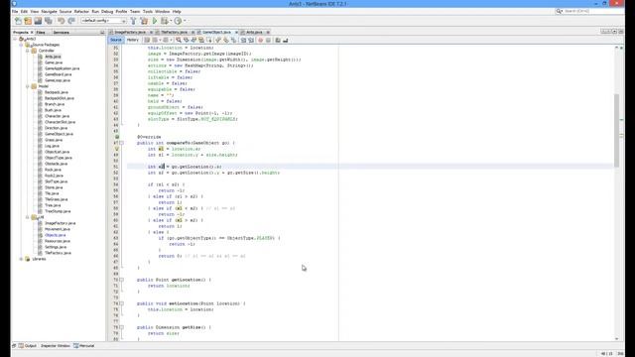
Task: Minimize the Projects panel
Action: click(102, 33)
